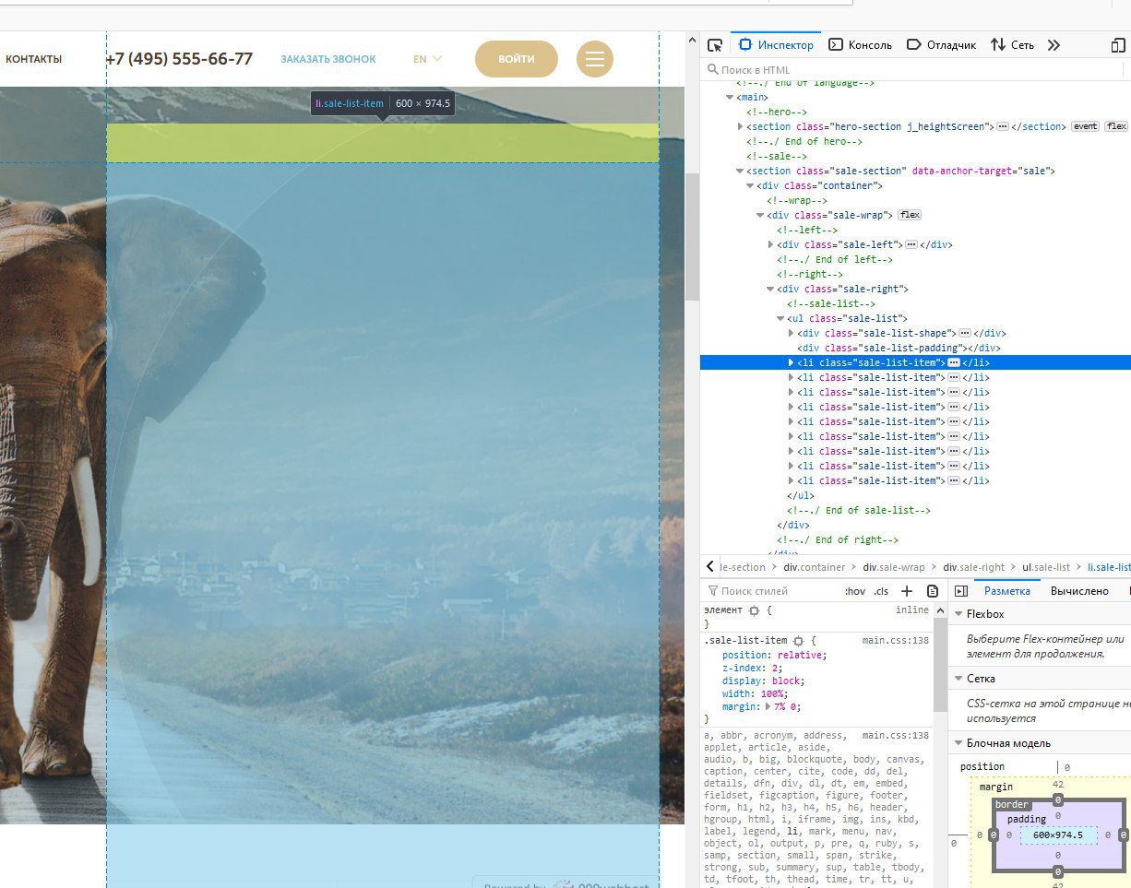The width and height of the screenshot is (1131, 888).
Task: Select the End of sale-list comment
Action: pos(859,510)
